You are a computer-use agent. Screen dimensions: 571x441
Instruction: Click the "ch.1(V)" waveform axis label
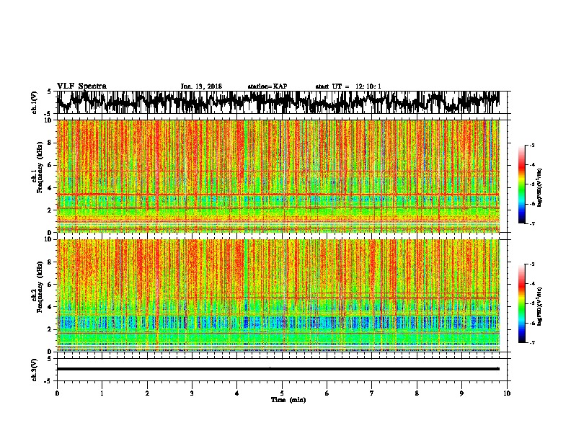click(35, 102)
